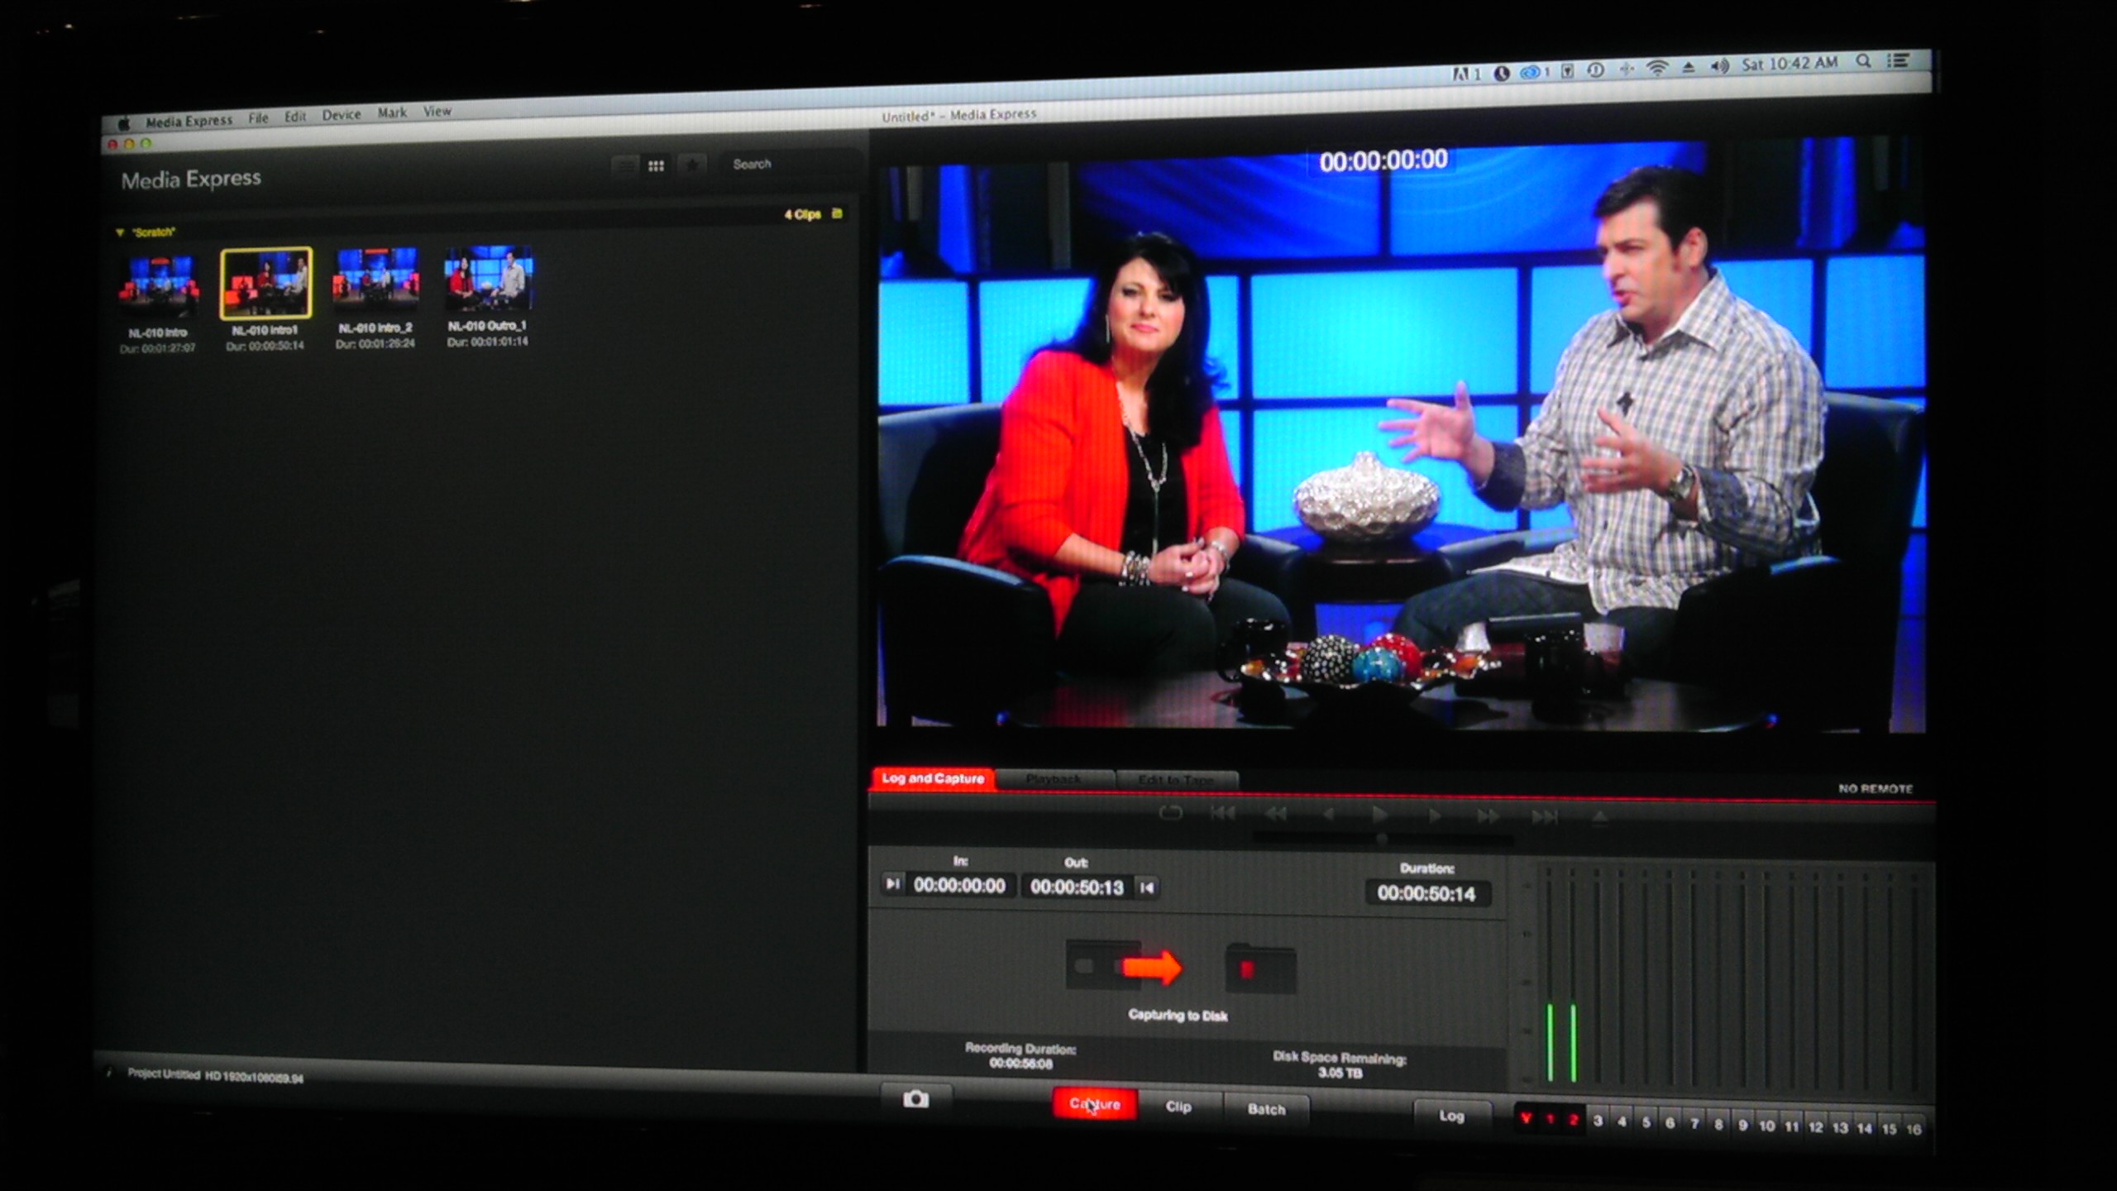Switch to list view icon
This screenshot has width=2117, height=1191.
[x=626, y=166]
